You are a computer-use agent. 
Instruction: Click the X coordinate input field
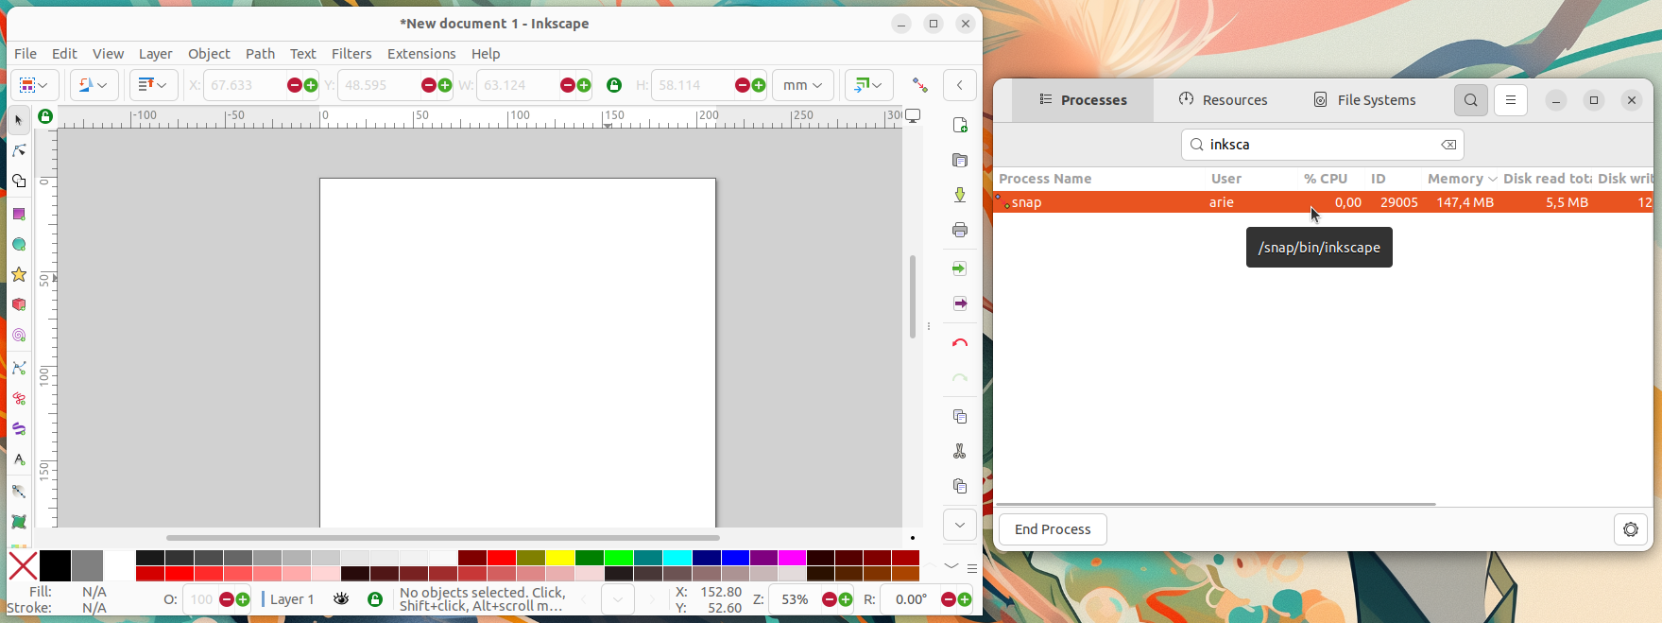coord(244,85)
